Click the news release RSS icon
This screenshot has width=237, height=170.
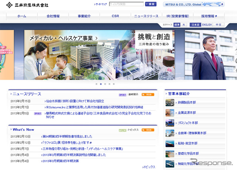[148, 95]
